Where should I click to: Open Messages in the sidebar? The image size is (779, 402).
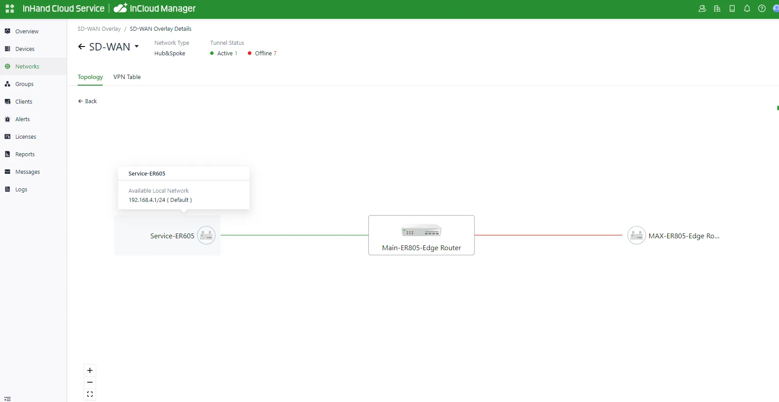tap(33, 172)
